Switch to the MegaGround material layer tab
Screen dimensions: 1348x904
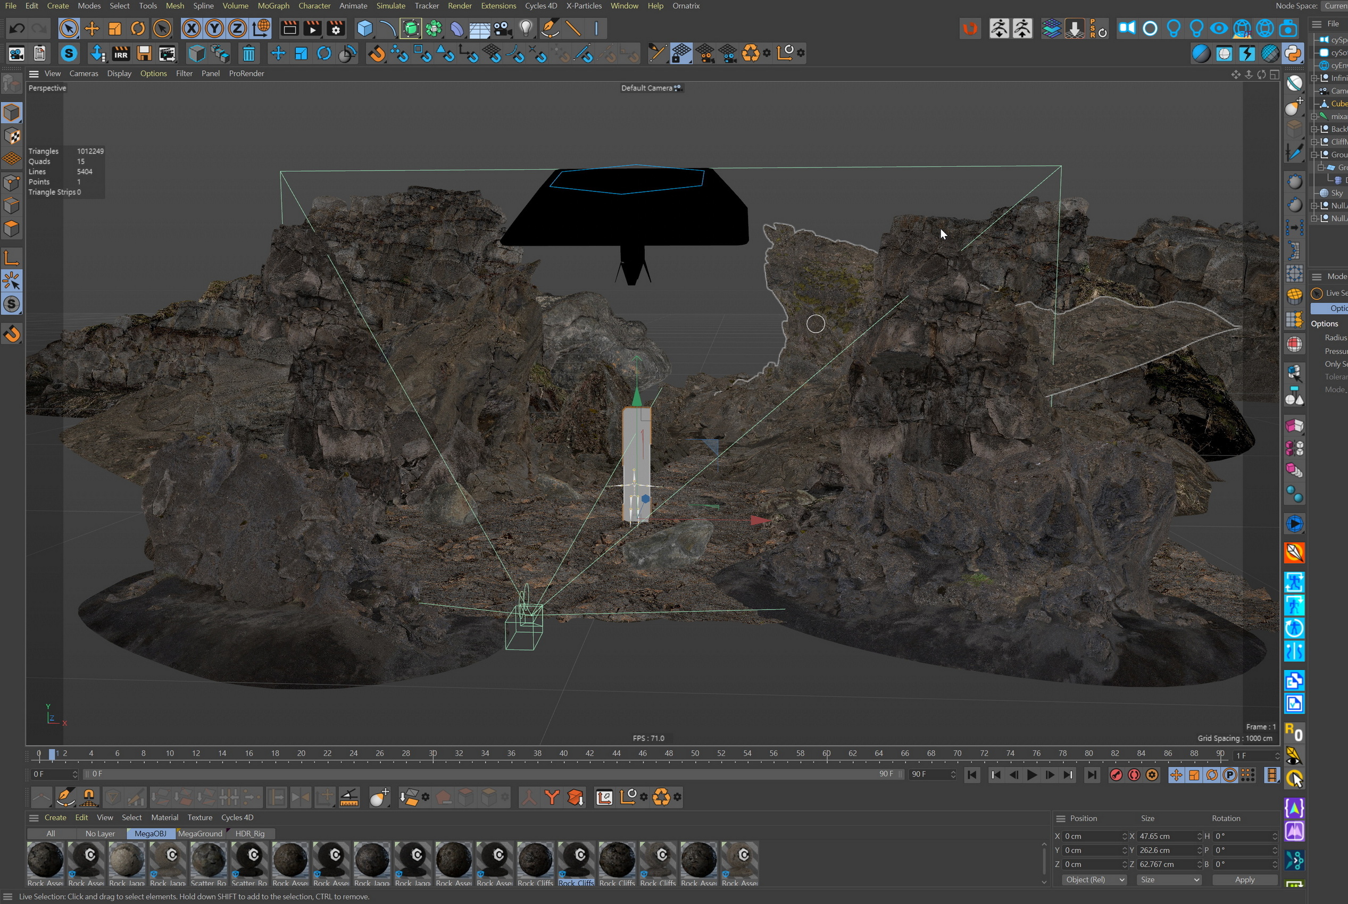click(x=199, y=833)
